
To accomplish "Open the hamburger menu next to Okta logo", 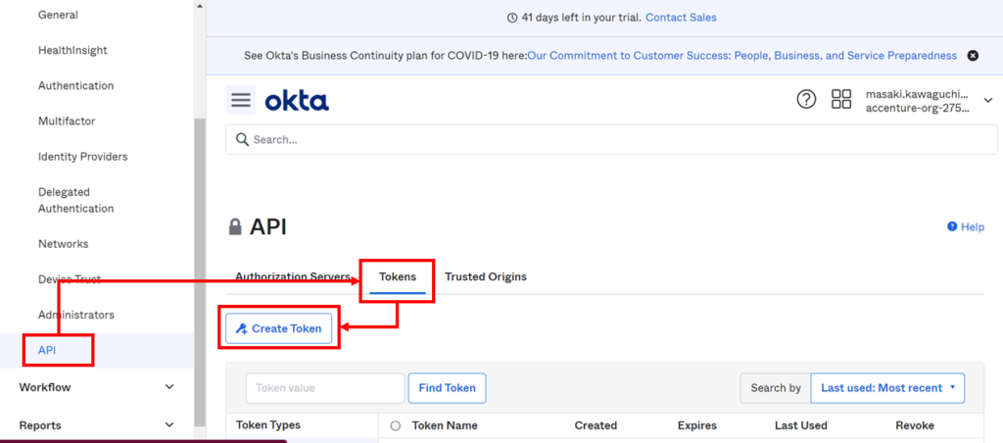I will tap(241, 100).
